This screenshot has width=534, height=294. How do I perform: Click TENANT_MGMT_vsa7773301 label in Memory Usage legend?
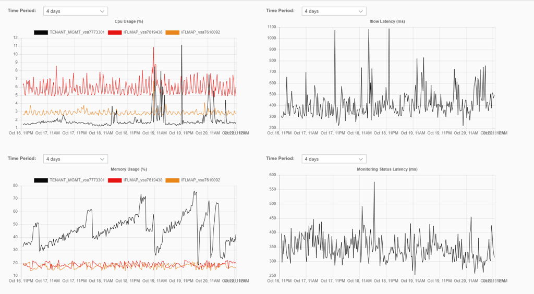(77, 180)
